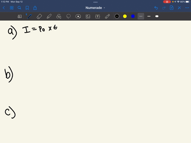Select the Highlighter tool
Image resolution: width=191 pixels, height=143 pixels.
49,16
